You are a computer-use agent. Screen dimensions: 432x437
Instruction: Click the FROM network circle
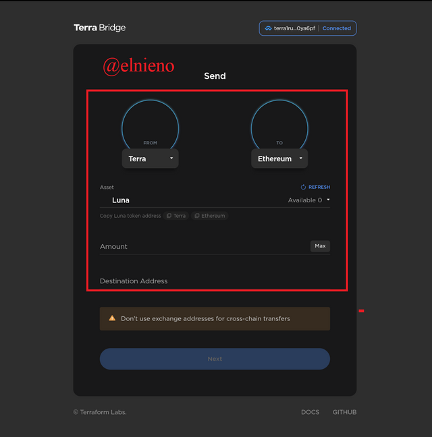[x=151, y=125]
